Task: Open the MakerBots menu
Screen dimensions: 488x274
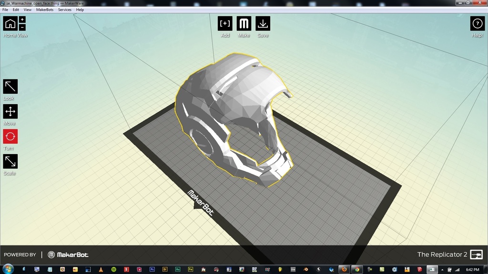Action: (45, 10)
